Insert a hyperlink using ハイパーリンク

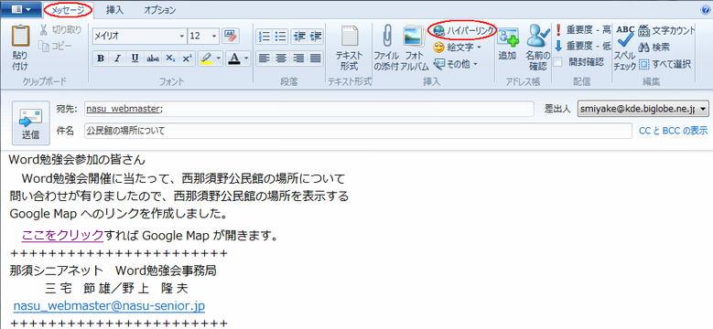tap(463, 30)
